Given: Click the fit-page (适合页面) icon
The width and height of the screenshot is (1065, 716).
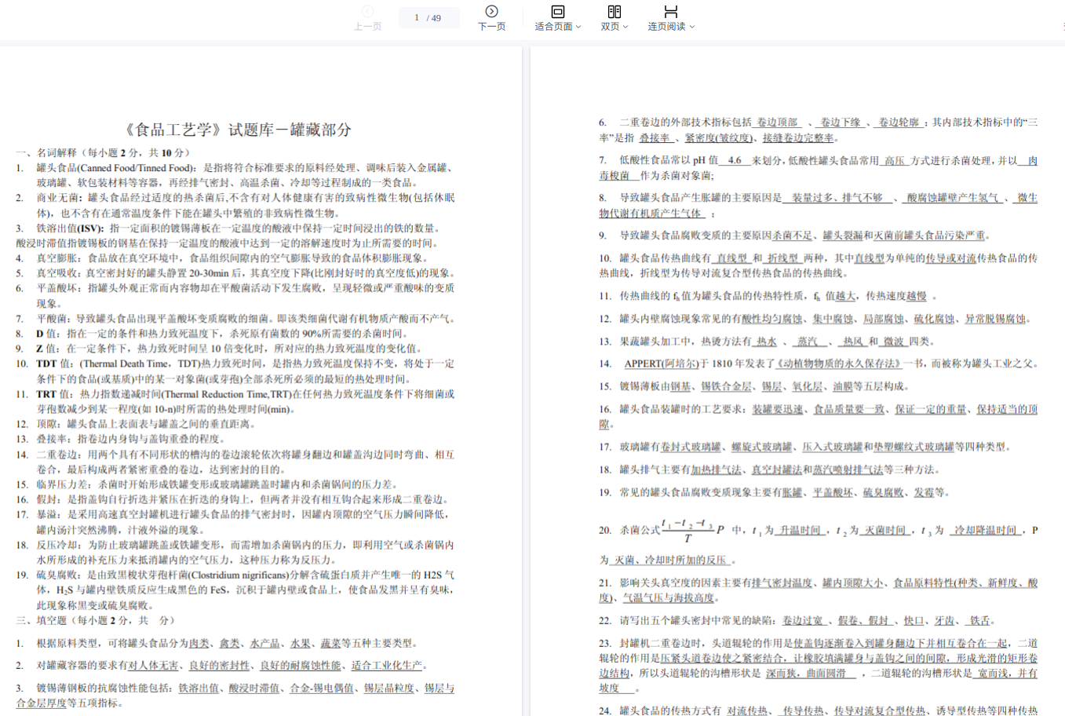Looking at the screenshot, I should click(x=557, y=11).
